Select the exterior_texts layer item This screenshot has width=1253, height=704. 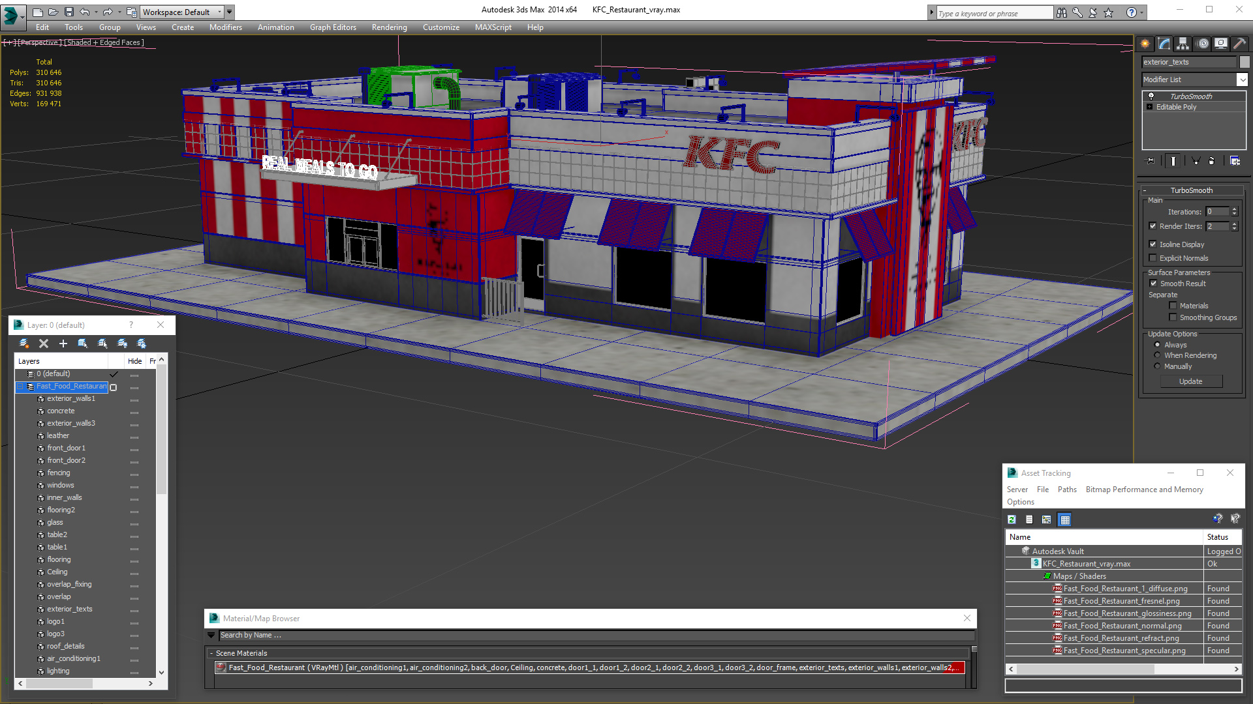(x=69, y=609)
